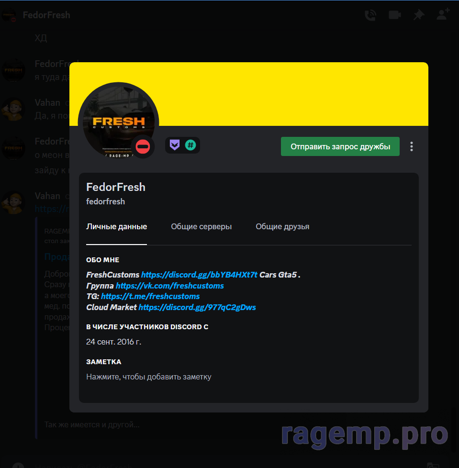Click the add friends to DM icon
Viewport: 459px width, 468px height.
click(443, 14)
